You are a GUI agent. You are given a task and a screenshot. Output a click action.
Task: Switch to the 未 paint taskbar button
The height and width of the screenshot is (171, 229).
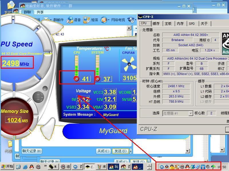tap(102, 167)
